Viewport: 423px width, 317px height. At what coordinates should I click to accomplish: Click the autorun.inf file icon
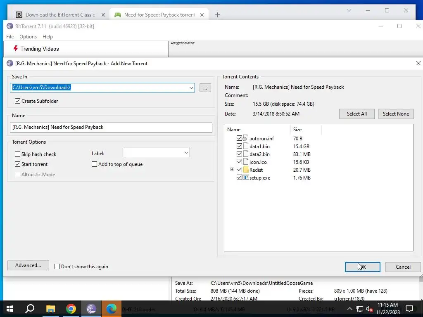coord(245,138)
